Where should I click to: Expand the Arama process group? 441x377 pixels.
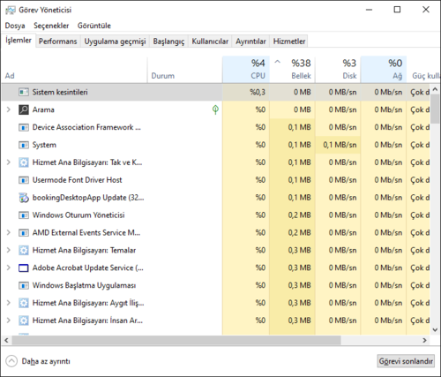9,109
